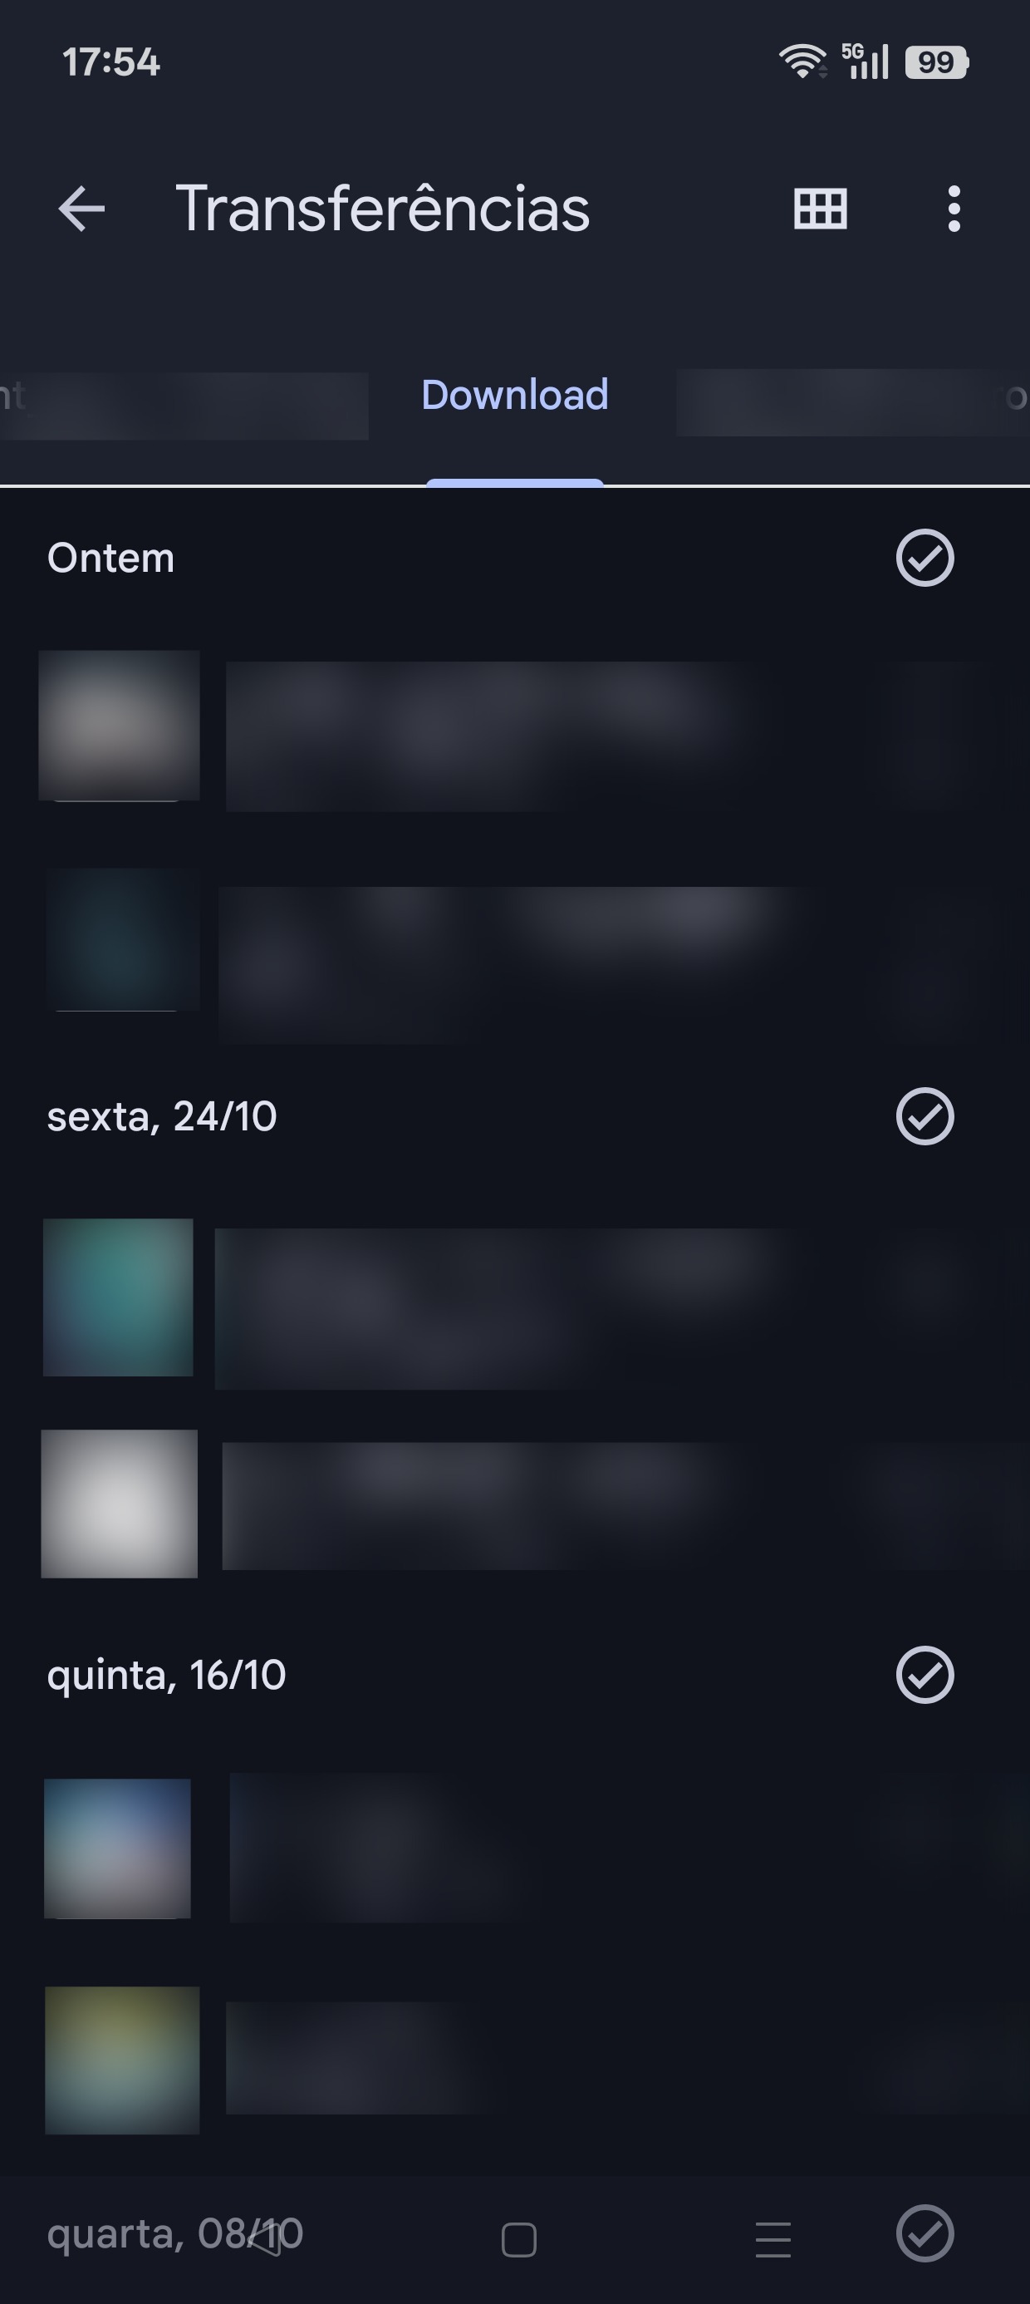The width and height of the screenshot is (1030, 2304).
Task: Select all files from Ontem
Action: (925, 558)
